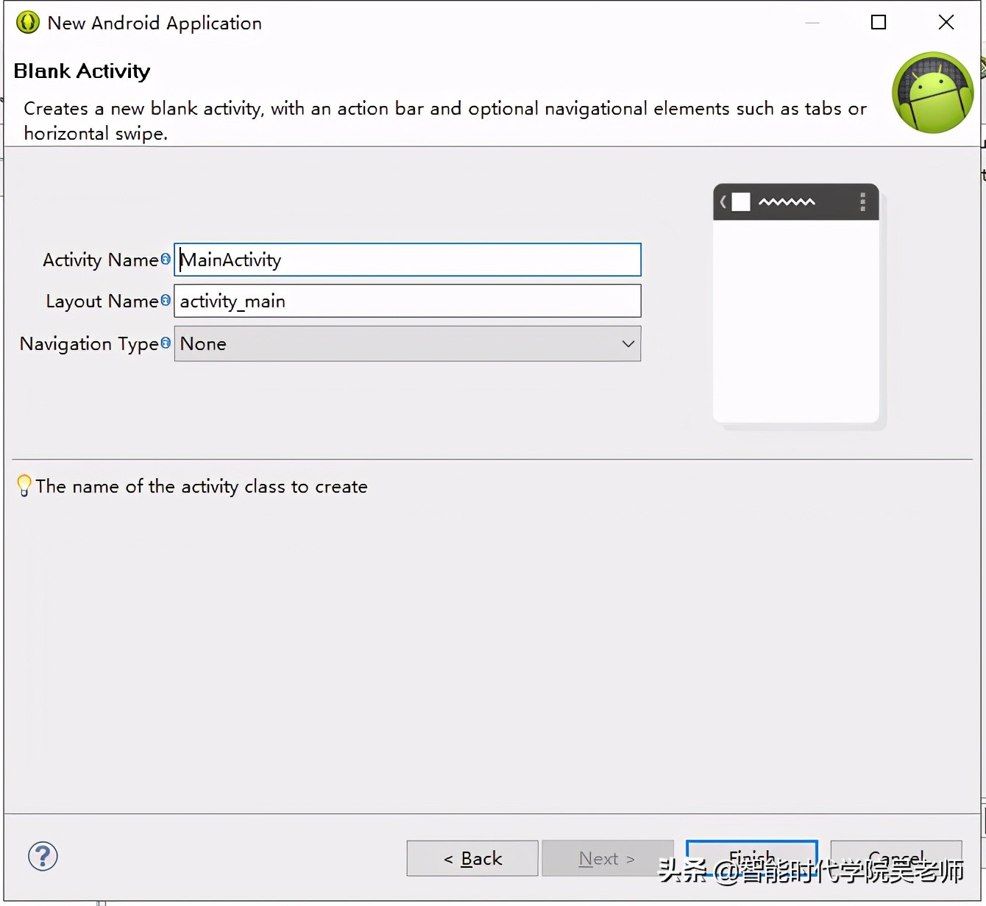Open the Navigation Type dropdown
Viewport: 986px width, 906px height.
(x=408, y=343)
